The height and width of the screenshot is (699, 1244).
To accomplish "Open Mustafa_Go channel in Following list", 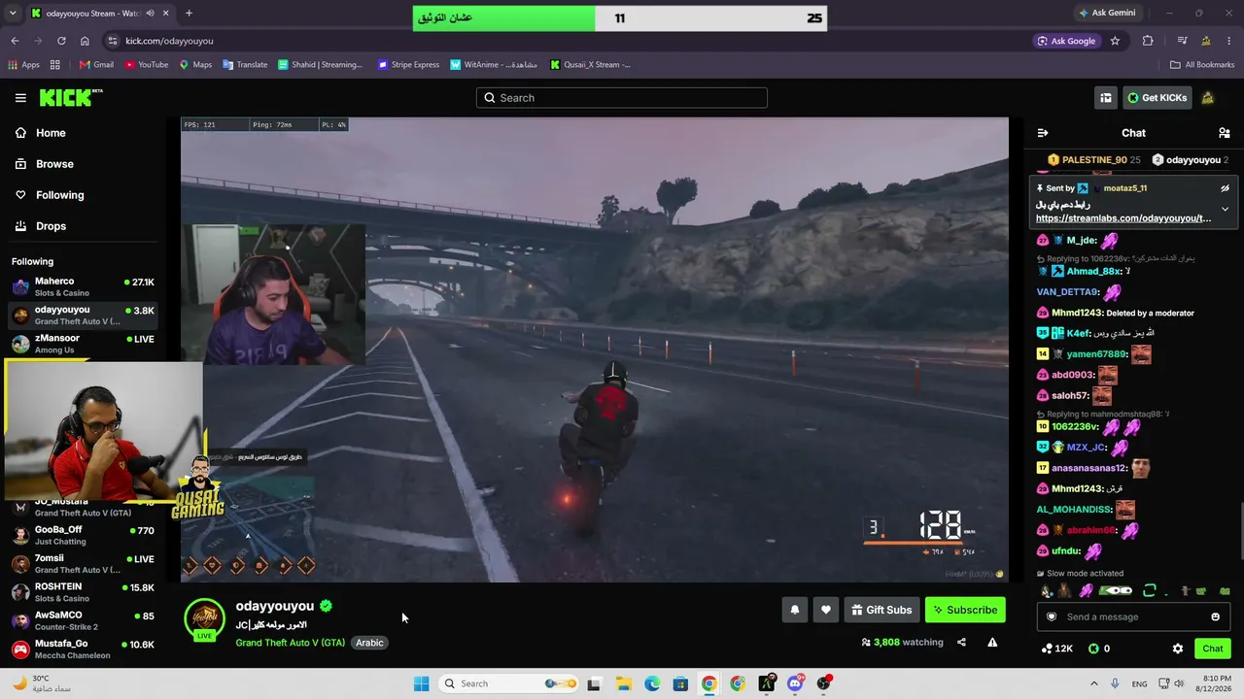I will click(x=83, y=649).
